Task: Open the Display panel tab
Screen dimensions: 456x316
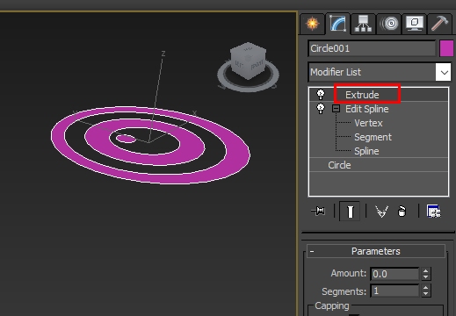Action: 414,24
